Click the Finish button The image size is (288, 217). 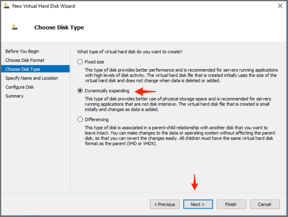click(231, 204)
